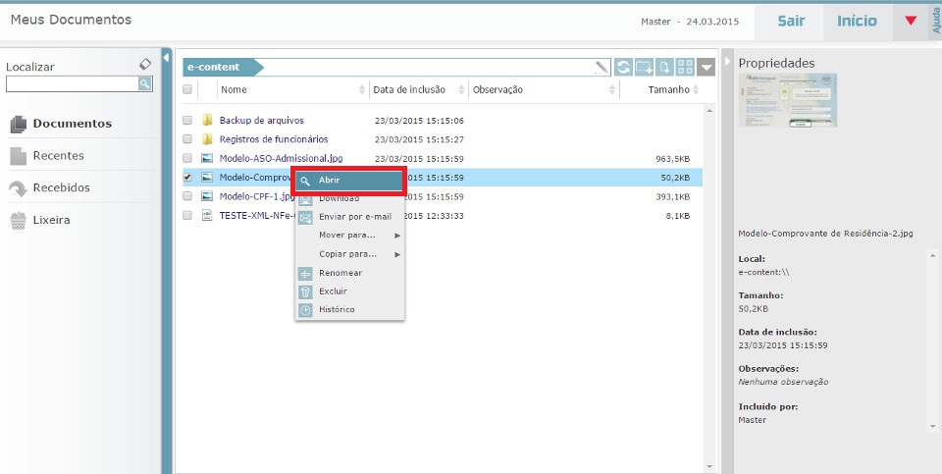Expand the gray toolbar dropdown arrow
Viewport: 942px width, 474px height.
point(706,68)
